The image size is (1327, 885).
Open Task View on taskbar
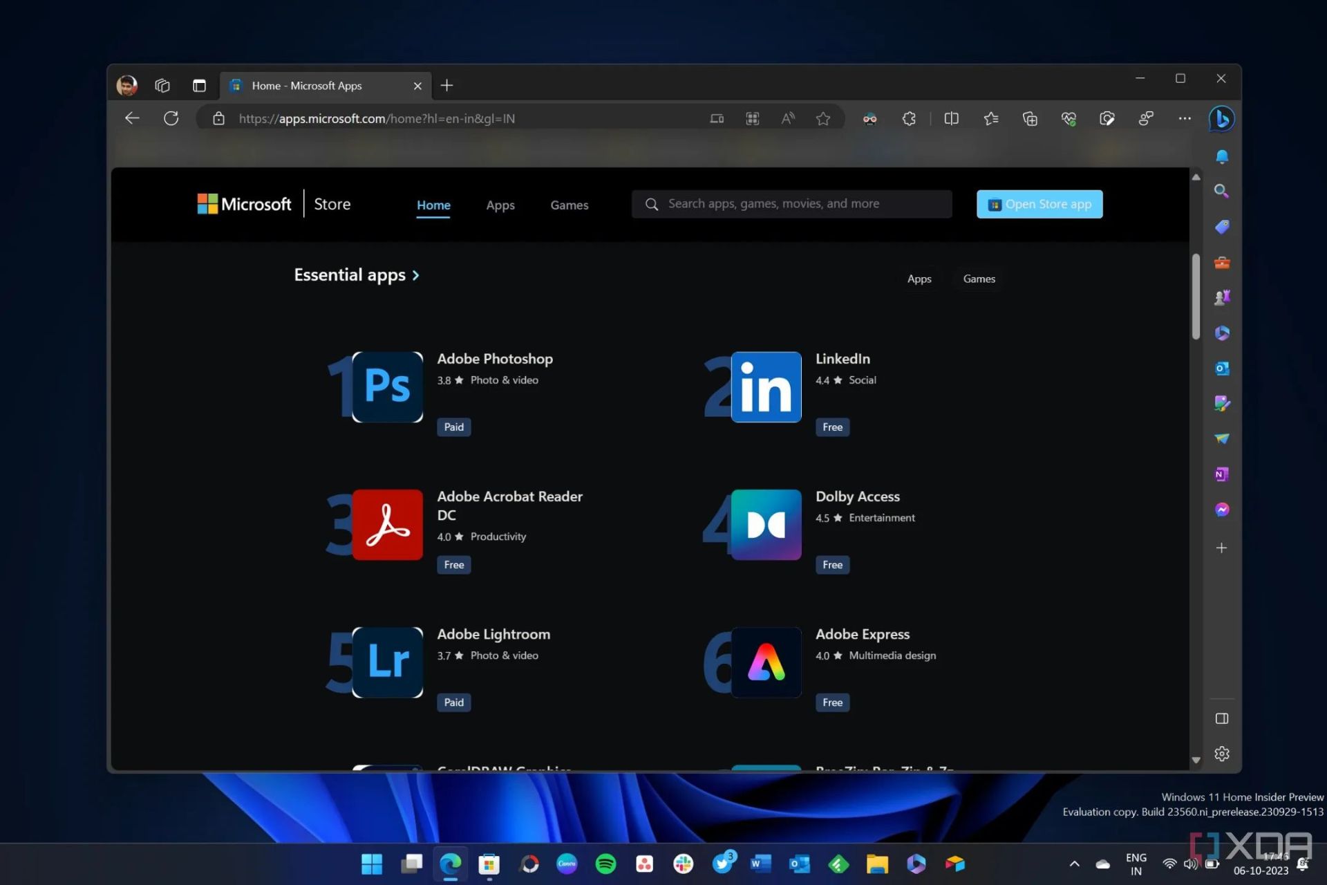(x=411, y=864)
